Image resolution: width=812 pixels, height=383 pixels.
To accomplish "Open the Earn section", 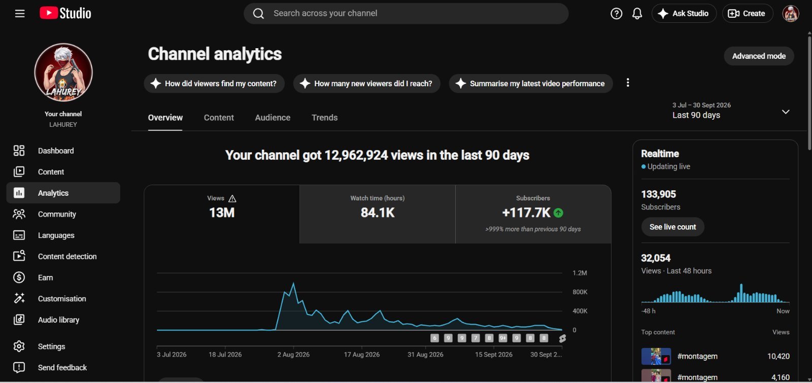I will [x=63, y=277].
